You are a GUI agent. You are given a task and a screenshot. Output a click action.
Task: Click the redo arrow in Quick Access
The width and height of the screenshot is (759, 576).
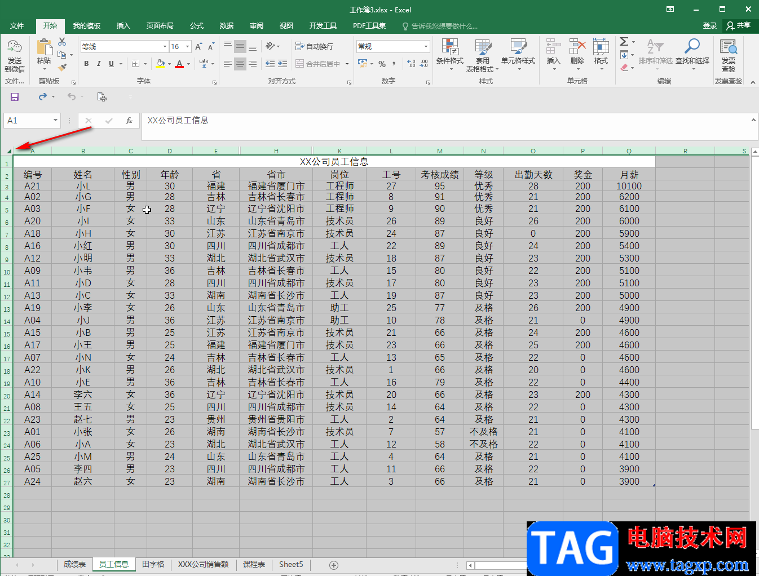pyautogui.click(x=43, y=97)
